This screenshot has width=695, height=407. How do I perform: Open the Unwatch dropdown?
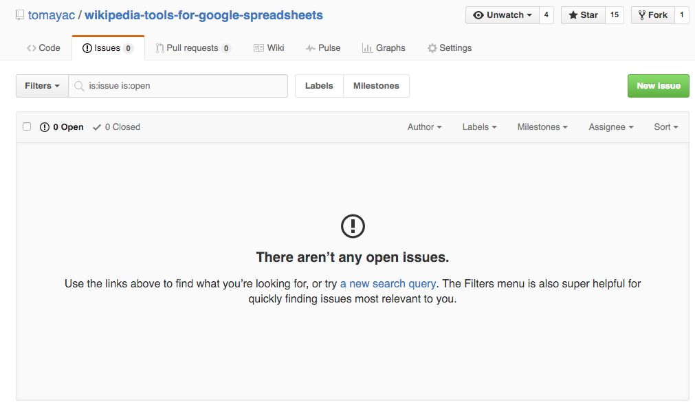[503, 15]
